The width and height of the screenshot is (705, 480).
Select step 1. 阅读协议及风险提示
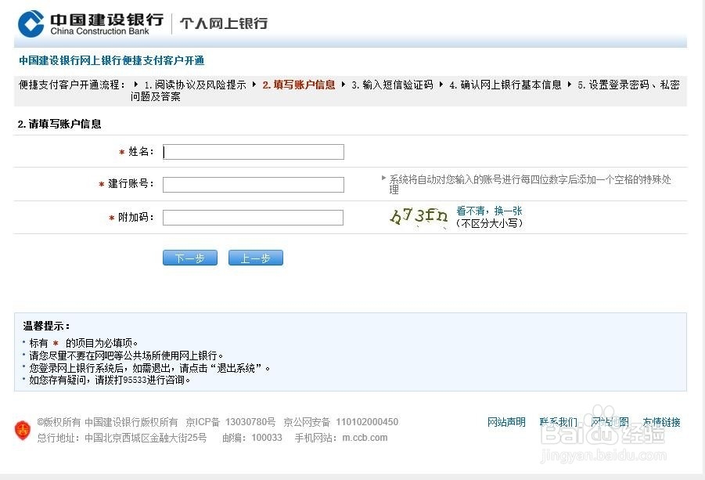pos(195,85)
